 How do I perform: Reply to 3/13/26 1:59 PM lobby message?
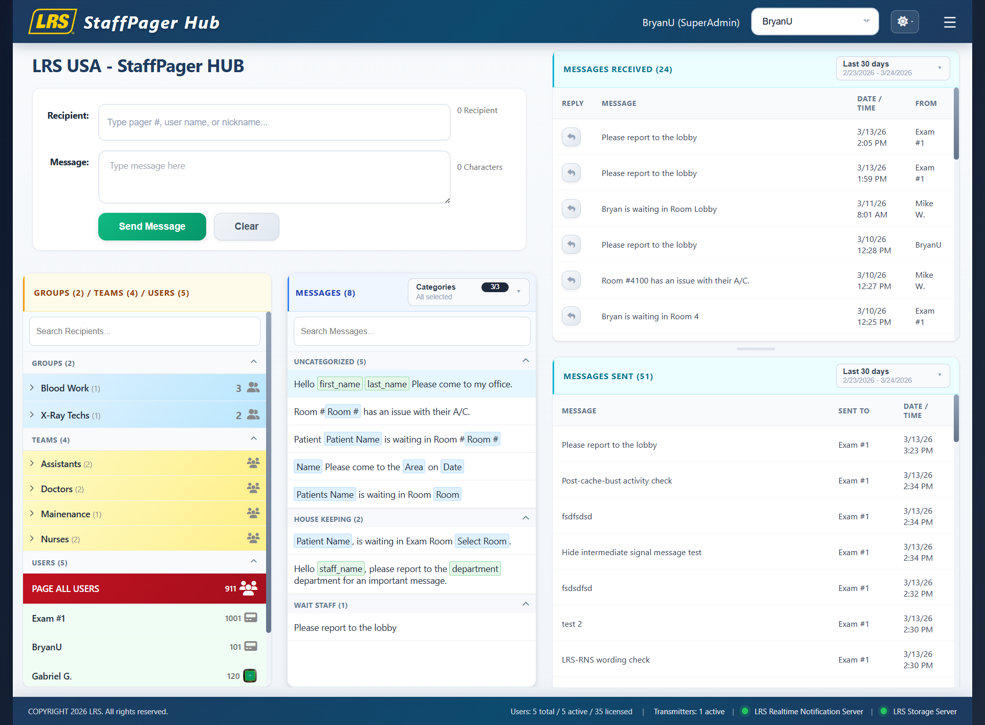coord(571,173)
